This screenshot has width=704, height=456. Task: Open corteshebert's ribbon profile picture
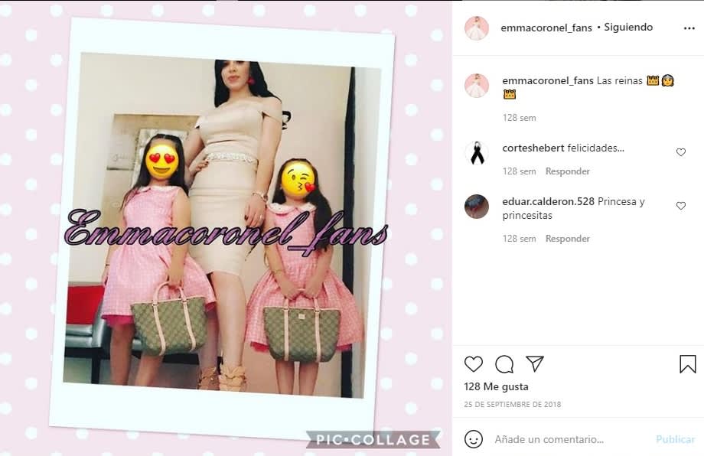477,153
